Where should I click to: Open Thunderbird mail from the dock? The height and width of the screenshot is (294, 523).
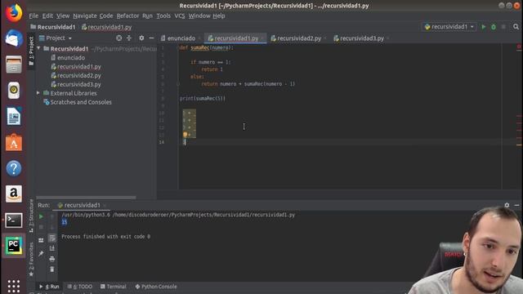(14, 38)
